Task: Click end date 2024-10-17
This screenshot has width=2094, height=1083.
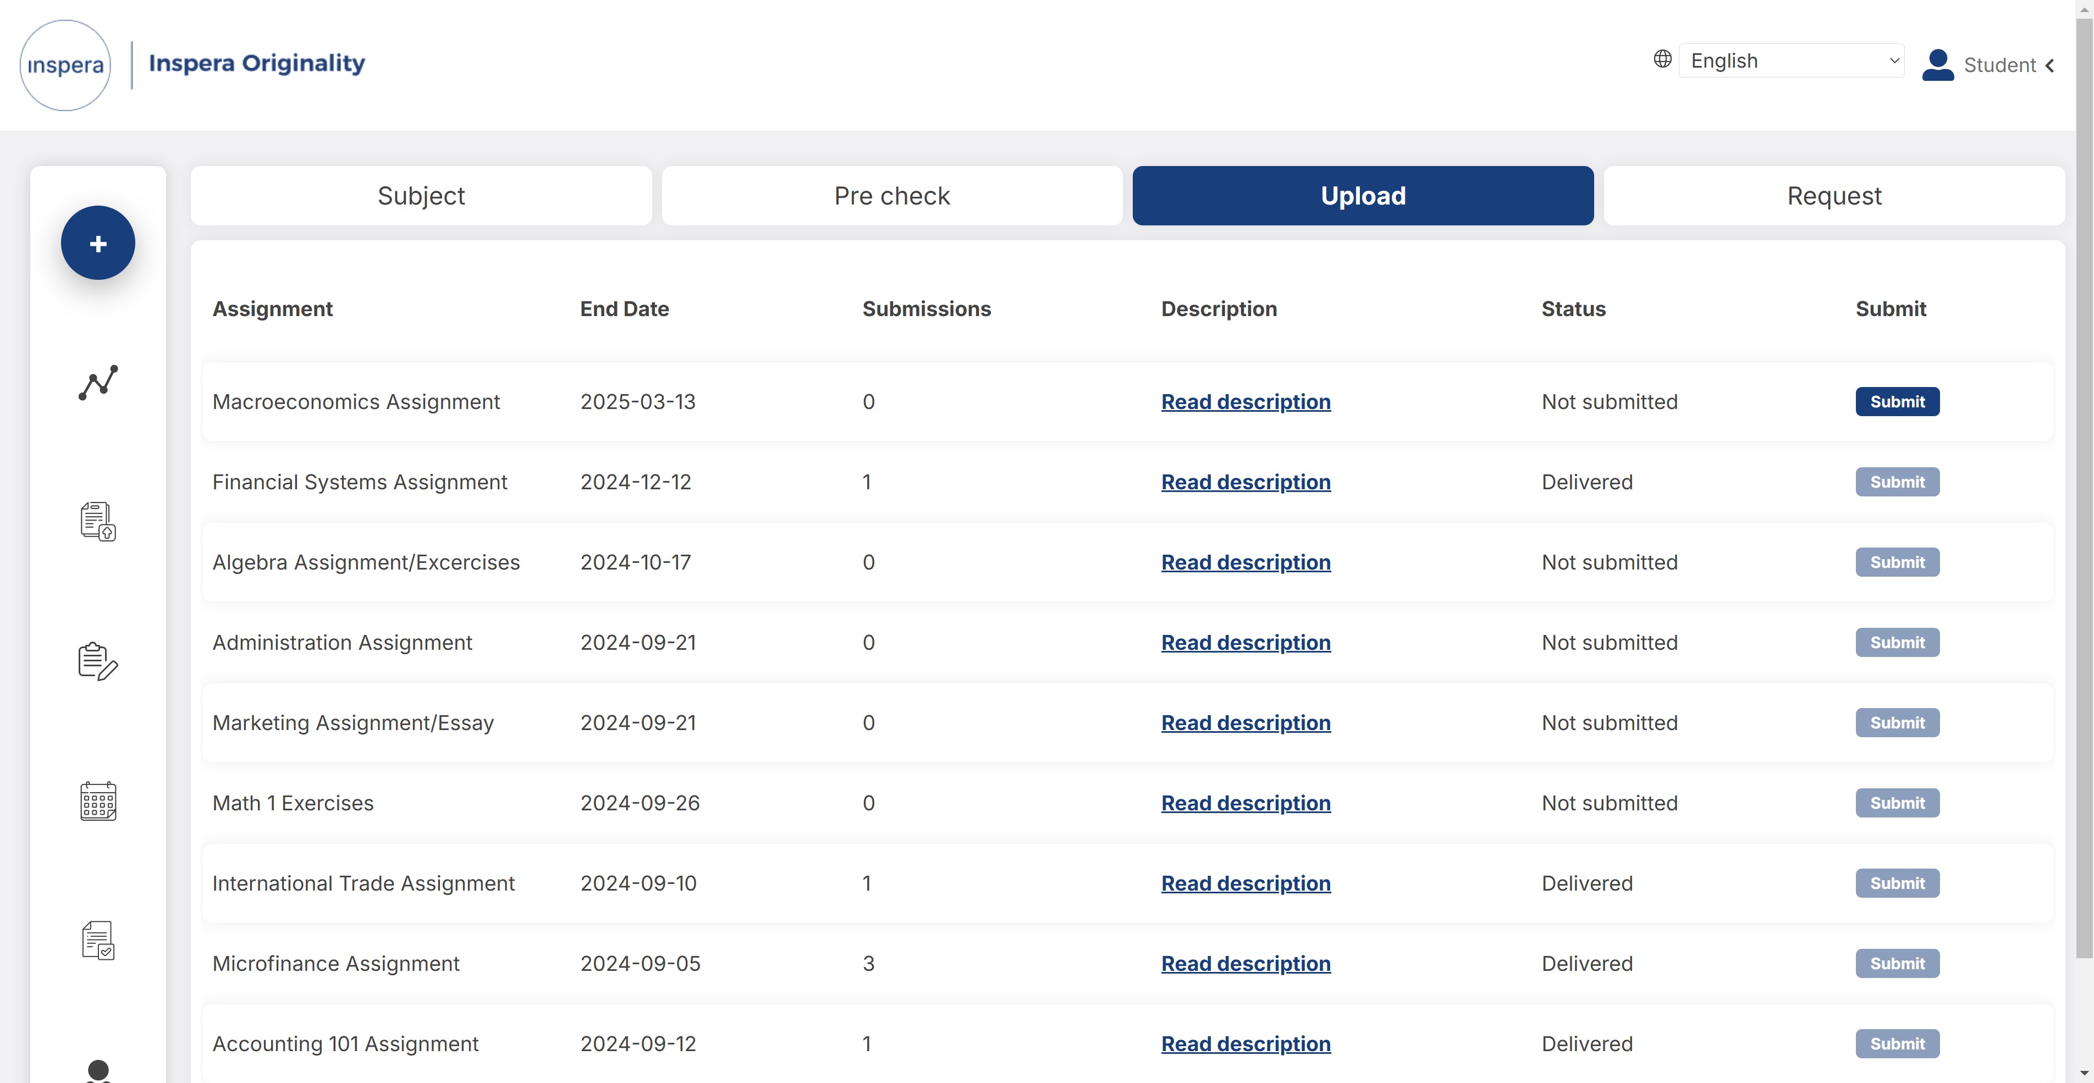Action: [x=636, y=562]
